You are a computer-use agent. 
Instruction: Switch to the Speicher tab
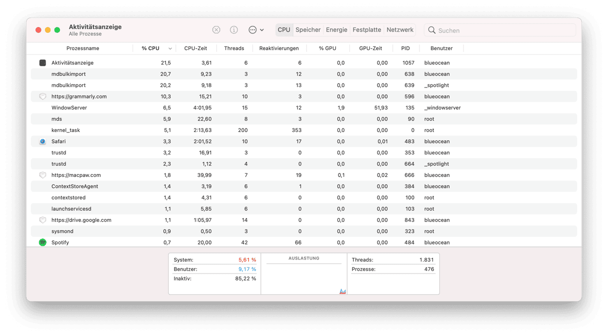point(308,30)
